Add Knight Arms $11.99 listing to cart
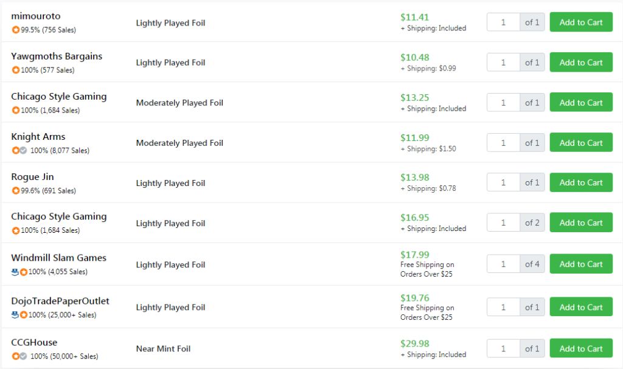 pos(581,143)
